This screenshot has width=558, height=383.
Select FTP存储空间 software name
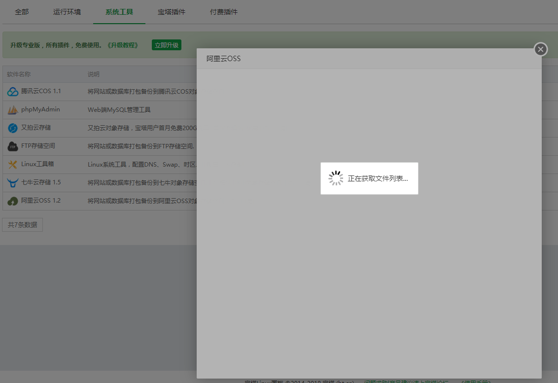38,145
